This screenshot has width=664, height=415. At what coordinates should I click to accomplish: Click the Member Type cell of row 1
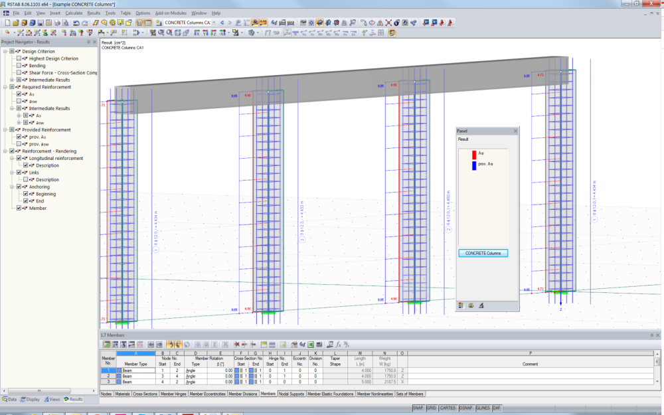click(x=136, y=370)
